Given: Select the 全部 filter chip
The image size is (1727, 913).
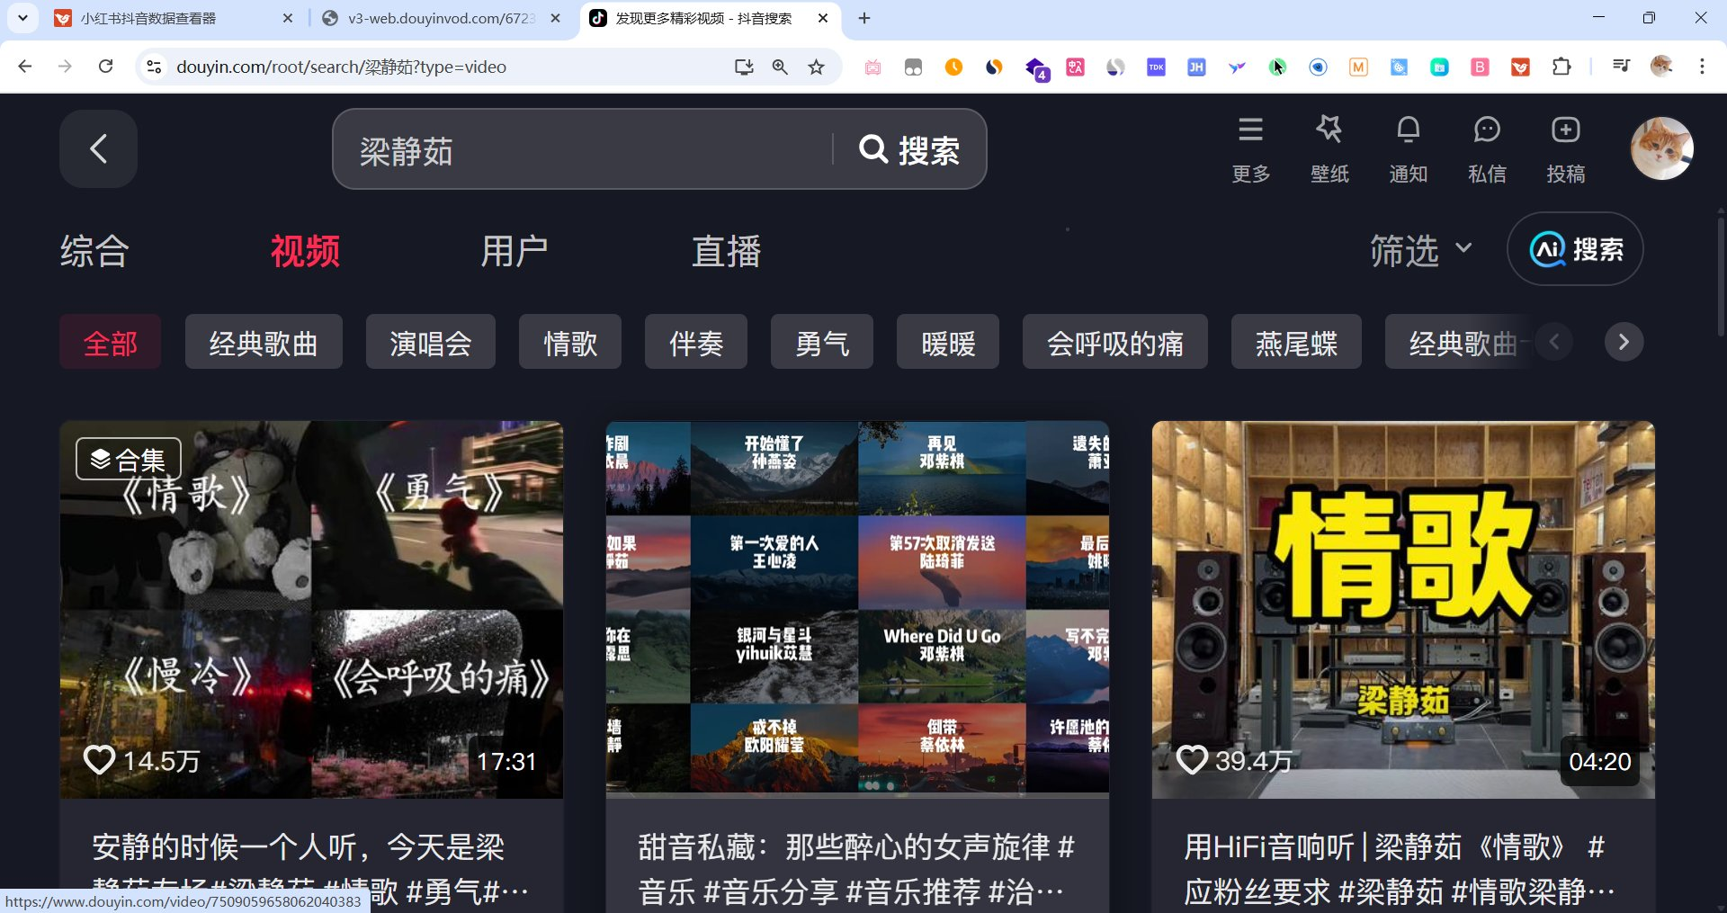Looking at the screenshot, I should click(111, 342).
